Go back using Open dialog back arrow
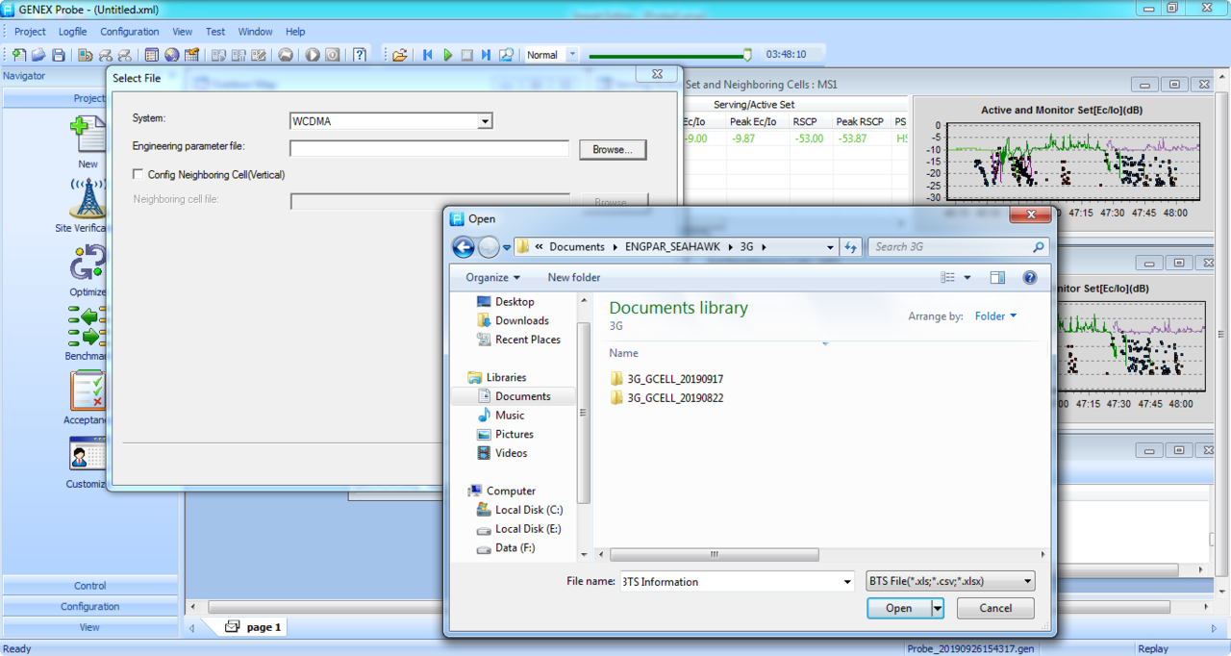The height and width of the screenshot is (656, 1231). (464, 247)
